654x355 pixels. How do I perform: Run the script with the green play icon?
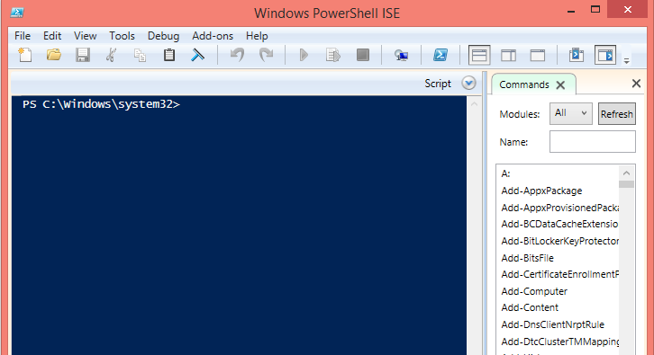coord(304,55)
